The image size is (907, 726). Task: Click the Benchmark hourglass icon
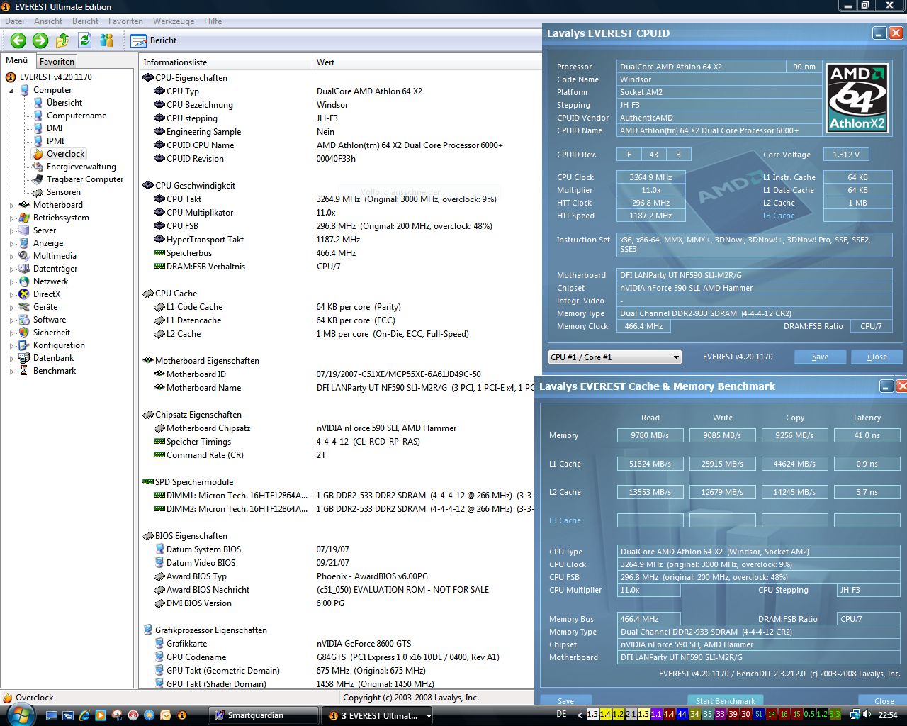[x=24, y=371]
